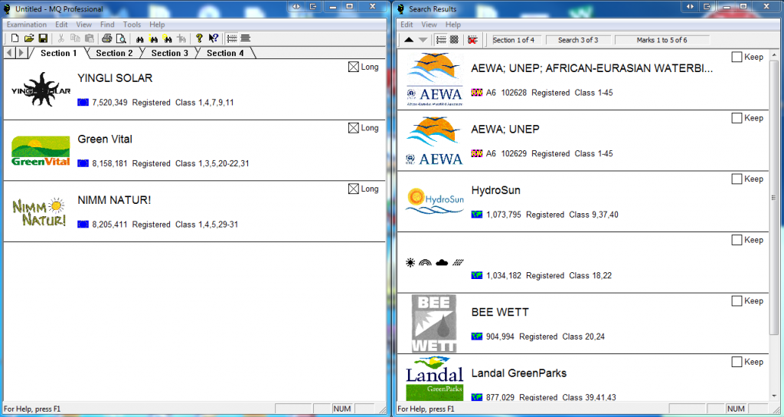784x417 pixels.
Task: Click the Copy toolbar icon
Action: 75,38
